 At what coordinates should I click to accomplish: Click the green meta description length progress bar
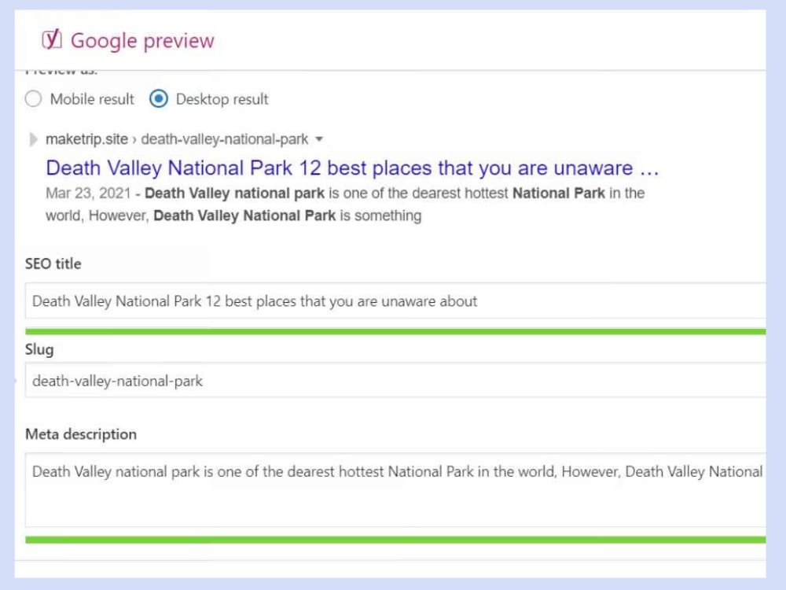pos(395,540)
